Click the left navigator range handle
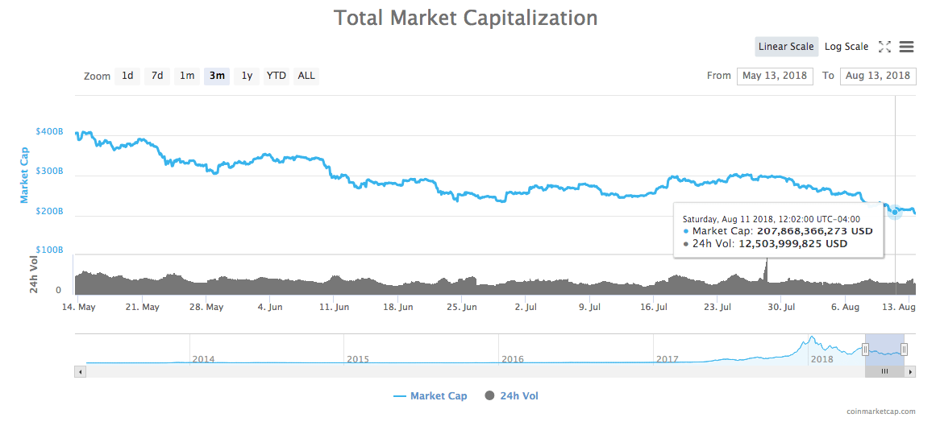The image size is (940, 426). pos(865,349)
